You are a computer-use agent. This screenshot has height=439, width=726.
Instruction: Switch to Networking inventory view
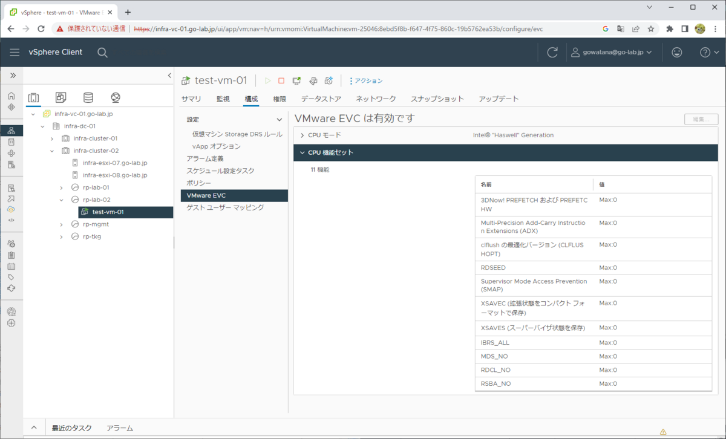pyautogui.click(x=116, y=97)
